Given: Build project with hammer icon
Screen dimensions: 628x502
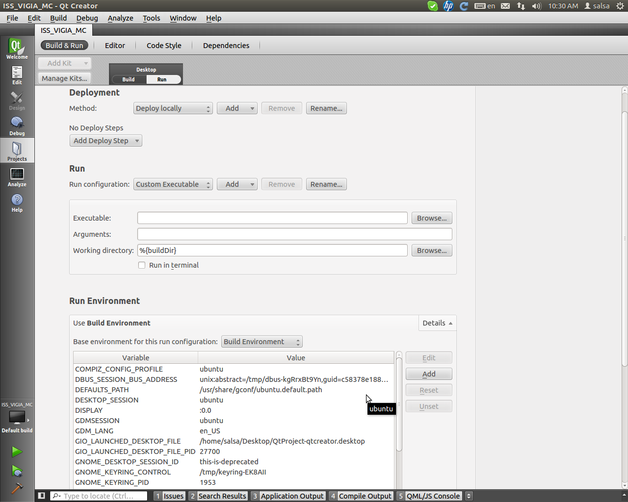Looking at the screenshot, I should pos(17,488).
